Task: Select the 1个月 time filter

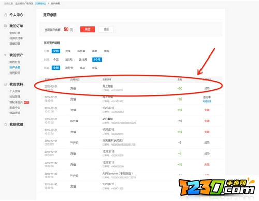Action: 97,60
